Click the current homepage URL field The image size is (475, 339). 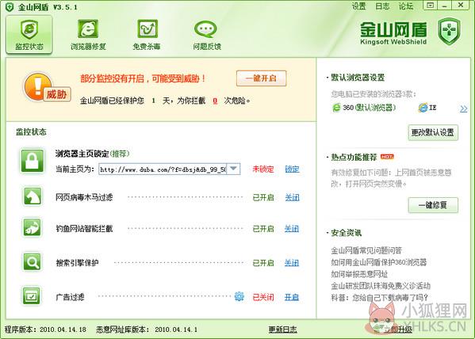163,169
